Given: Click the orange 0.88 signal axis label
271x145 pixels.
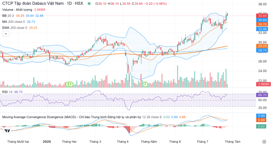Looking at the screenshot, I should [261, 120].
